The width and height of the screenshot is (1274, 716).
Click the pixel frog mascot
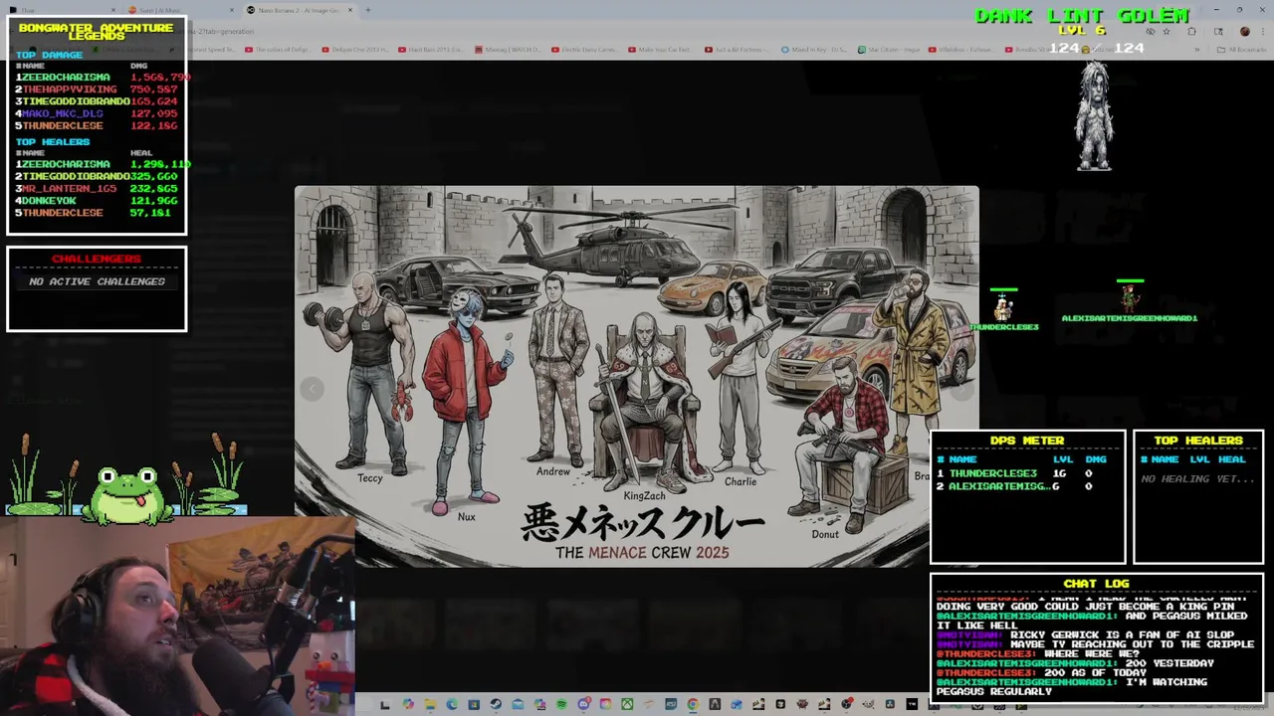pyautogui.click(x=127, y=494)
